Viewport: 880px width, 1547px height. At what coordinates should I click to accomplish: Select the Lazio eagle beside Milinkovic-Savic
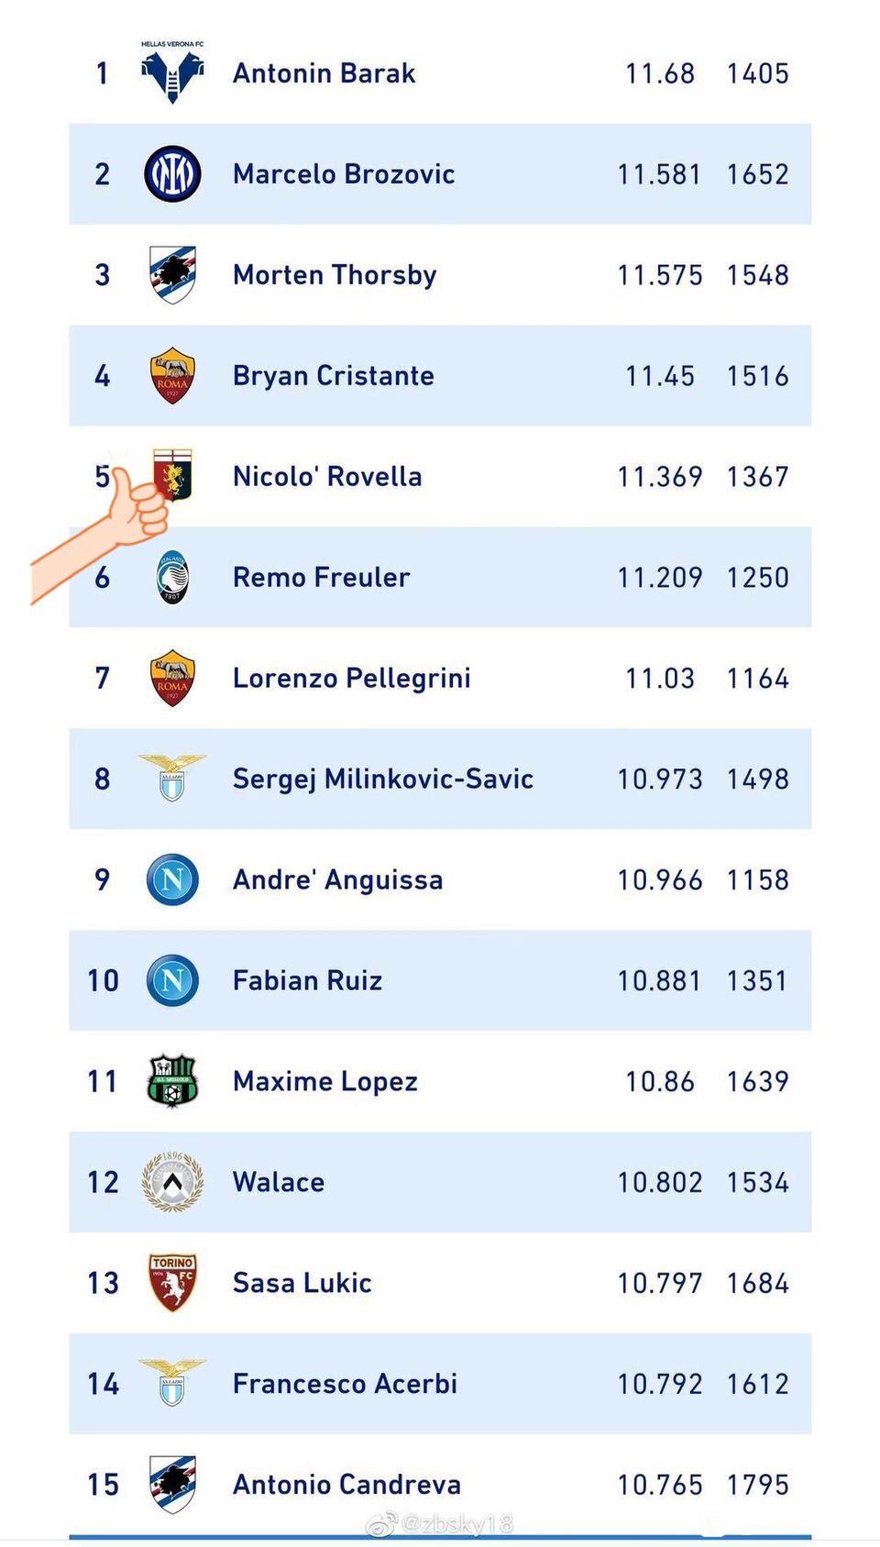coord(172,778)
